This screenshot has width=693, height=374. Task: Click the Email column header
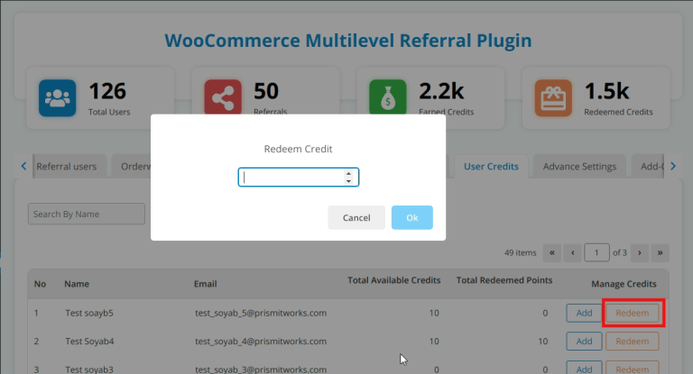[205, 284]
